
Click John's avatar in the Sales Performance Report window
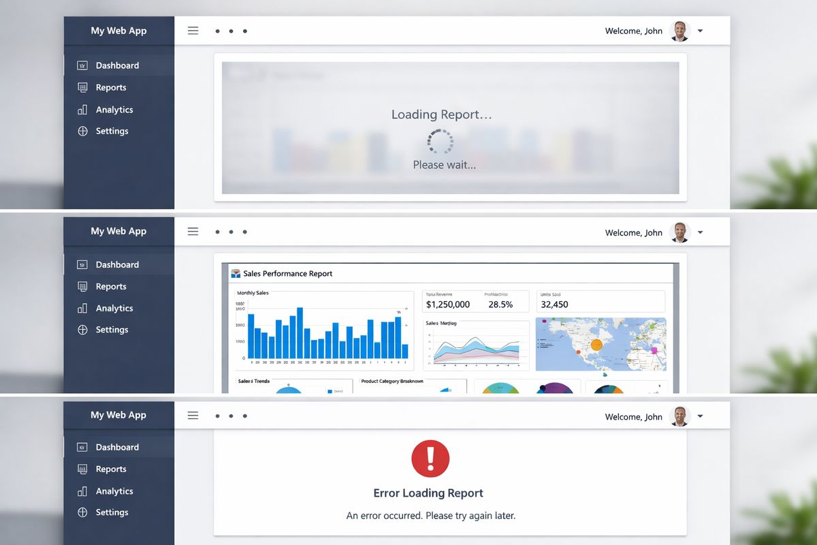pyautogui.click(x=679, y=232)
